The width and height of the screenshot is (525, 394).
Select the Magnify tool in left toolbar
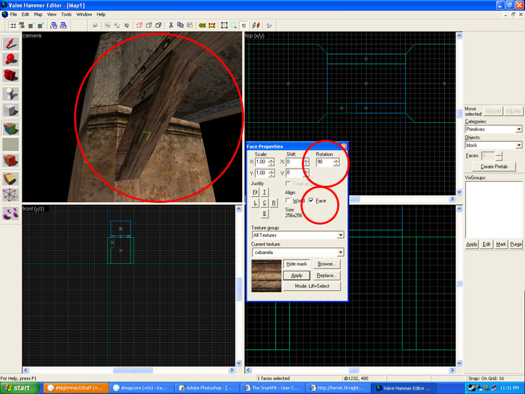11,60
